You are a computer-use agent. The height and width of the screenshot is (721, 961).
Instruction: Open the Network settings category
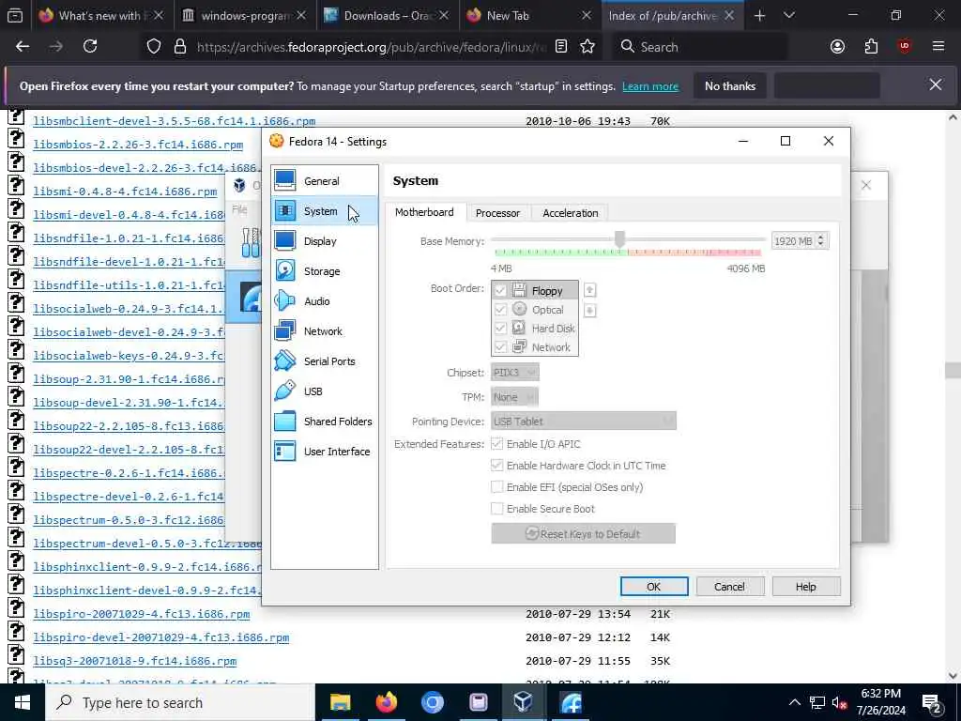point(324,331)
